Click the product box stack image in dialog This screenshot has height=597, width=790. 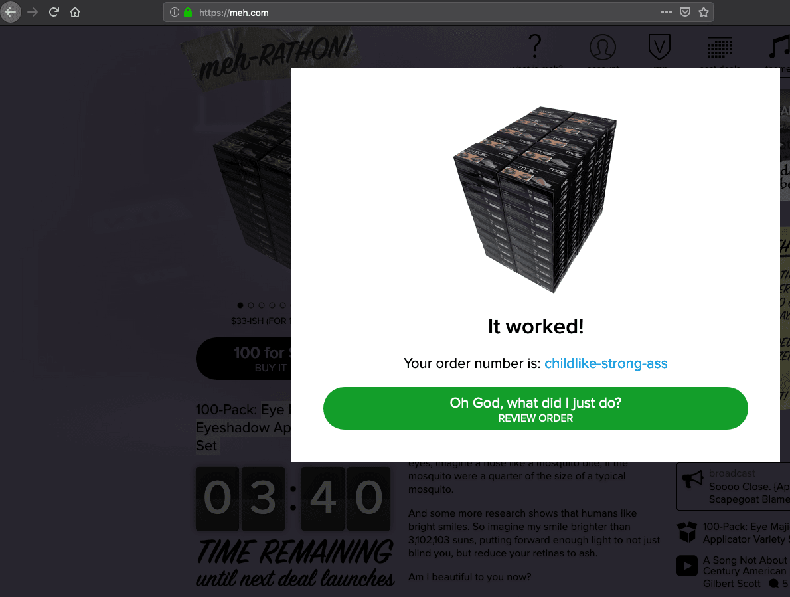tap(535, 199)
